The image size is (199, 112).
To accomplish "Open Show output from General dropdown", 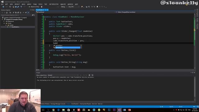I will tap(63, 75).
